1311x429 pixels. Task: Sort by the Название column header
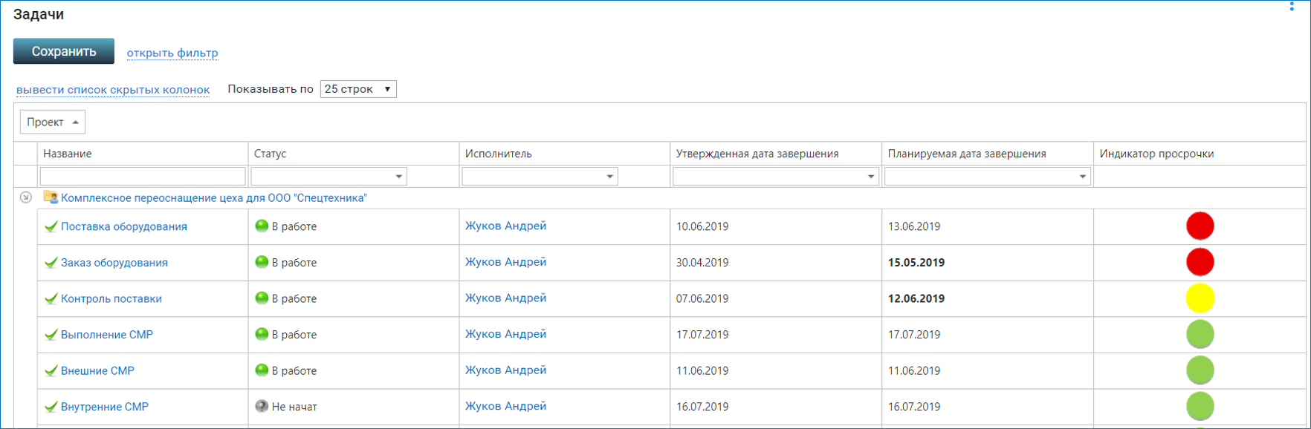[x=68, y=154]
